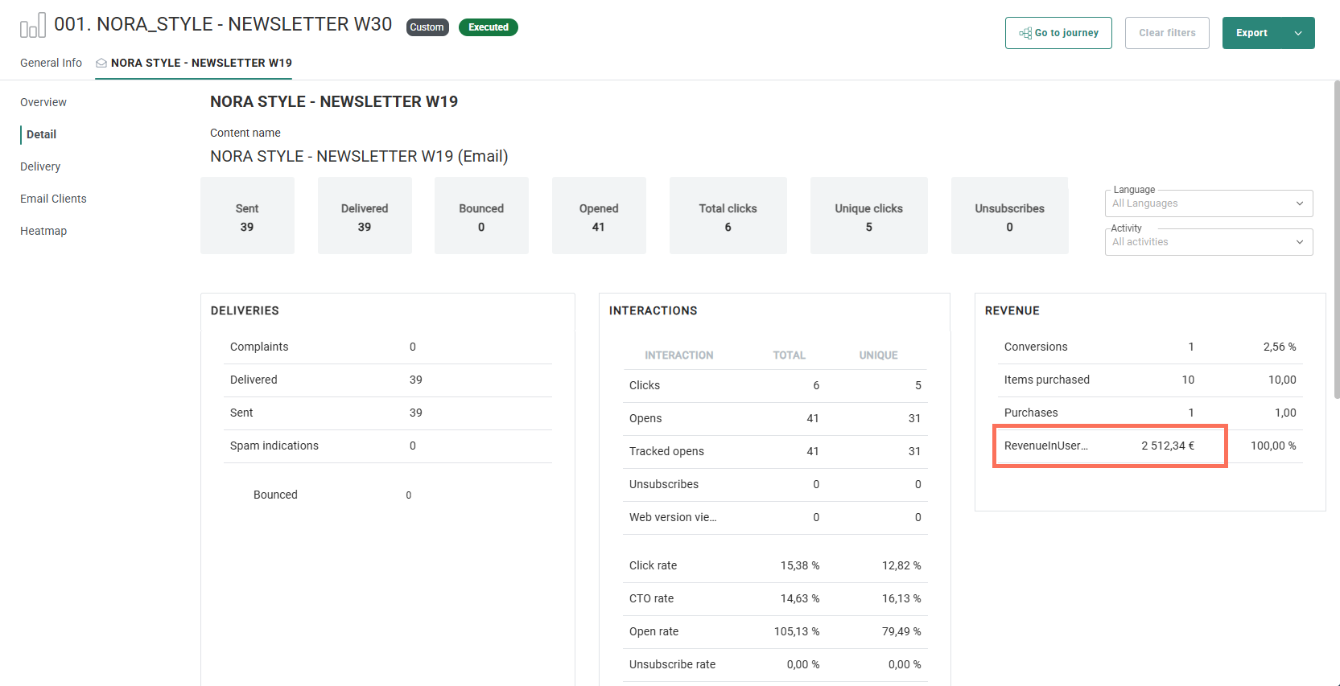Click the bar chart report icon
Viewport: 1340px width, 686px height.
[x=32, y=26]
